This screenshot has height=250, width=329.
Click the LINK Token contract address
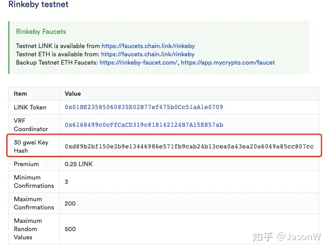click(x=144, y=107)
